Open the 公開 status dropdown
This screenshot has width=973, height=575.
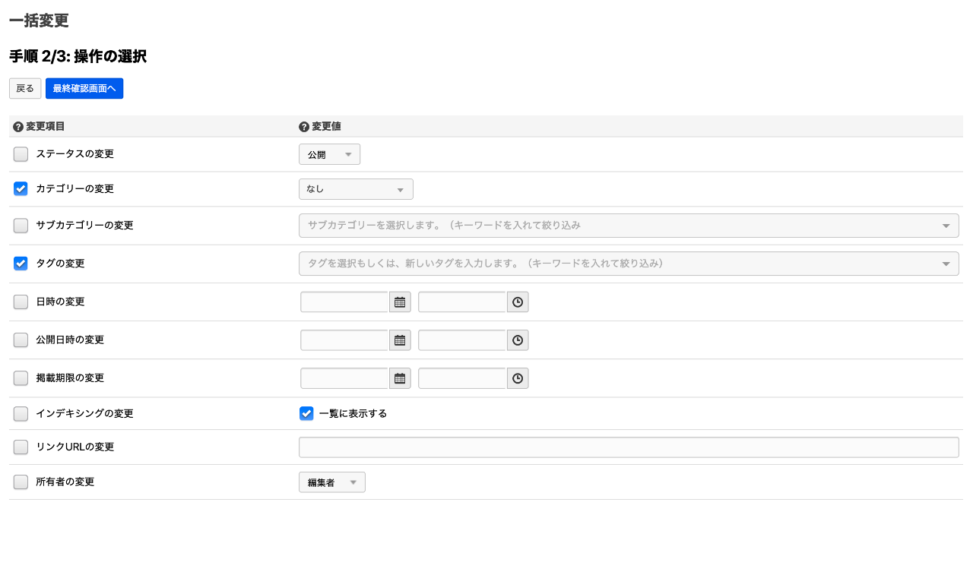pyautogui.click(x=329, y=154)
